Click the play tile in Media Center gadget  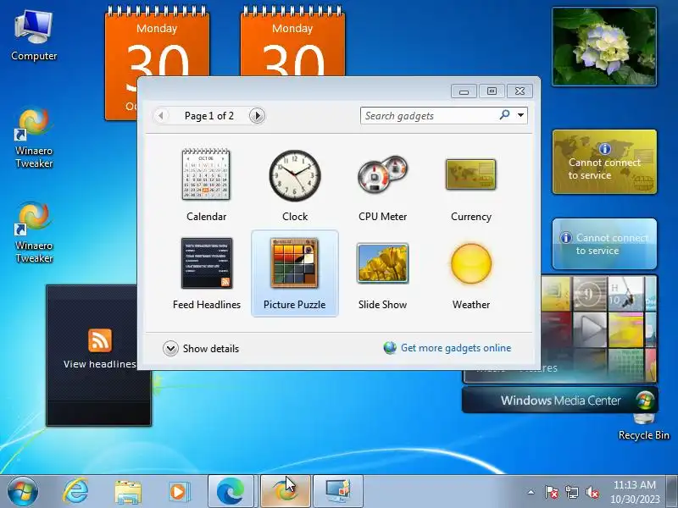click(x=590, y=329)
